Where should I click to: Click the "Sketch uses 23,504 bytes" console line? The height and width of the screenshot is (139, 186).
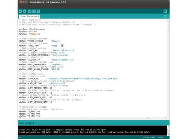tap(63, 130)
